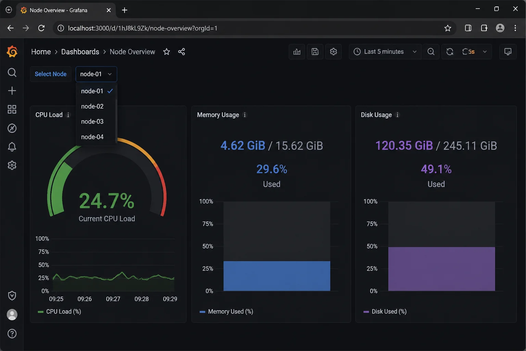526x351 pixels.
Task: Open the Memory Usage panel title
Action: point(218,115)
